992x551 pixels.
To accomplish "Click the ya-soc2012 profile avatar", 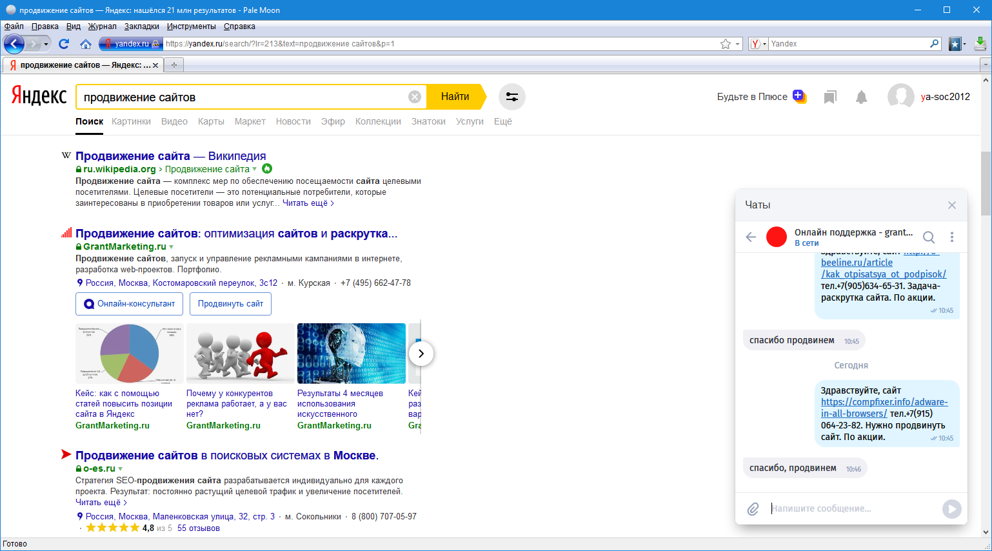I will tap(900, 97).
